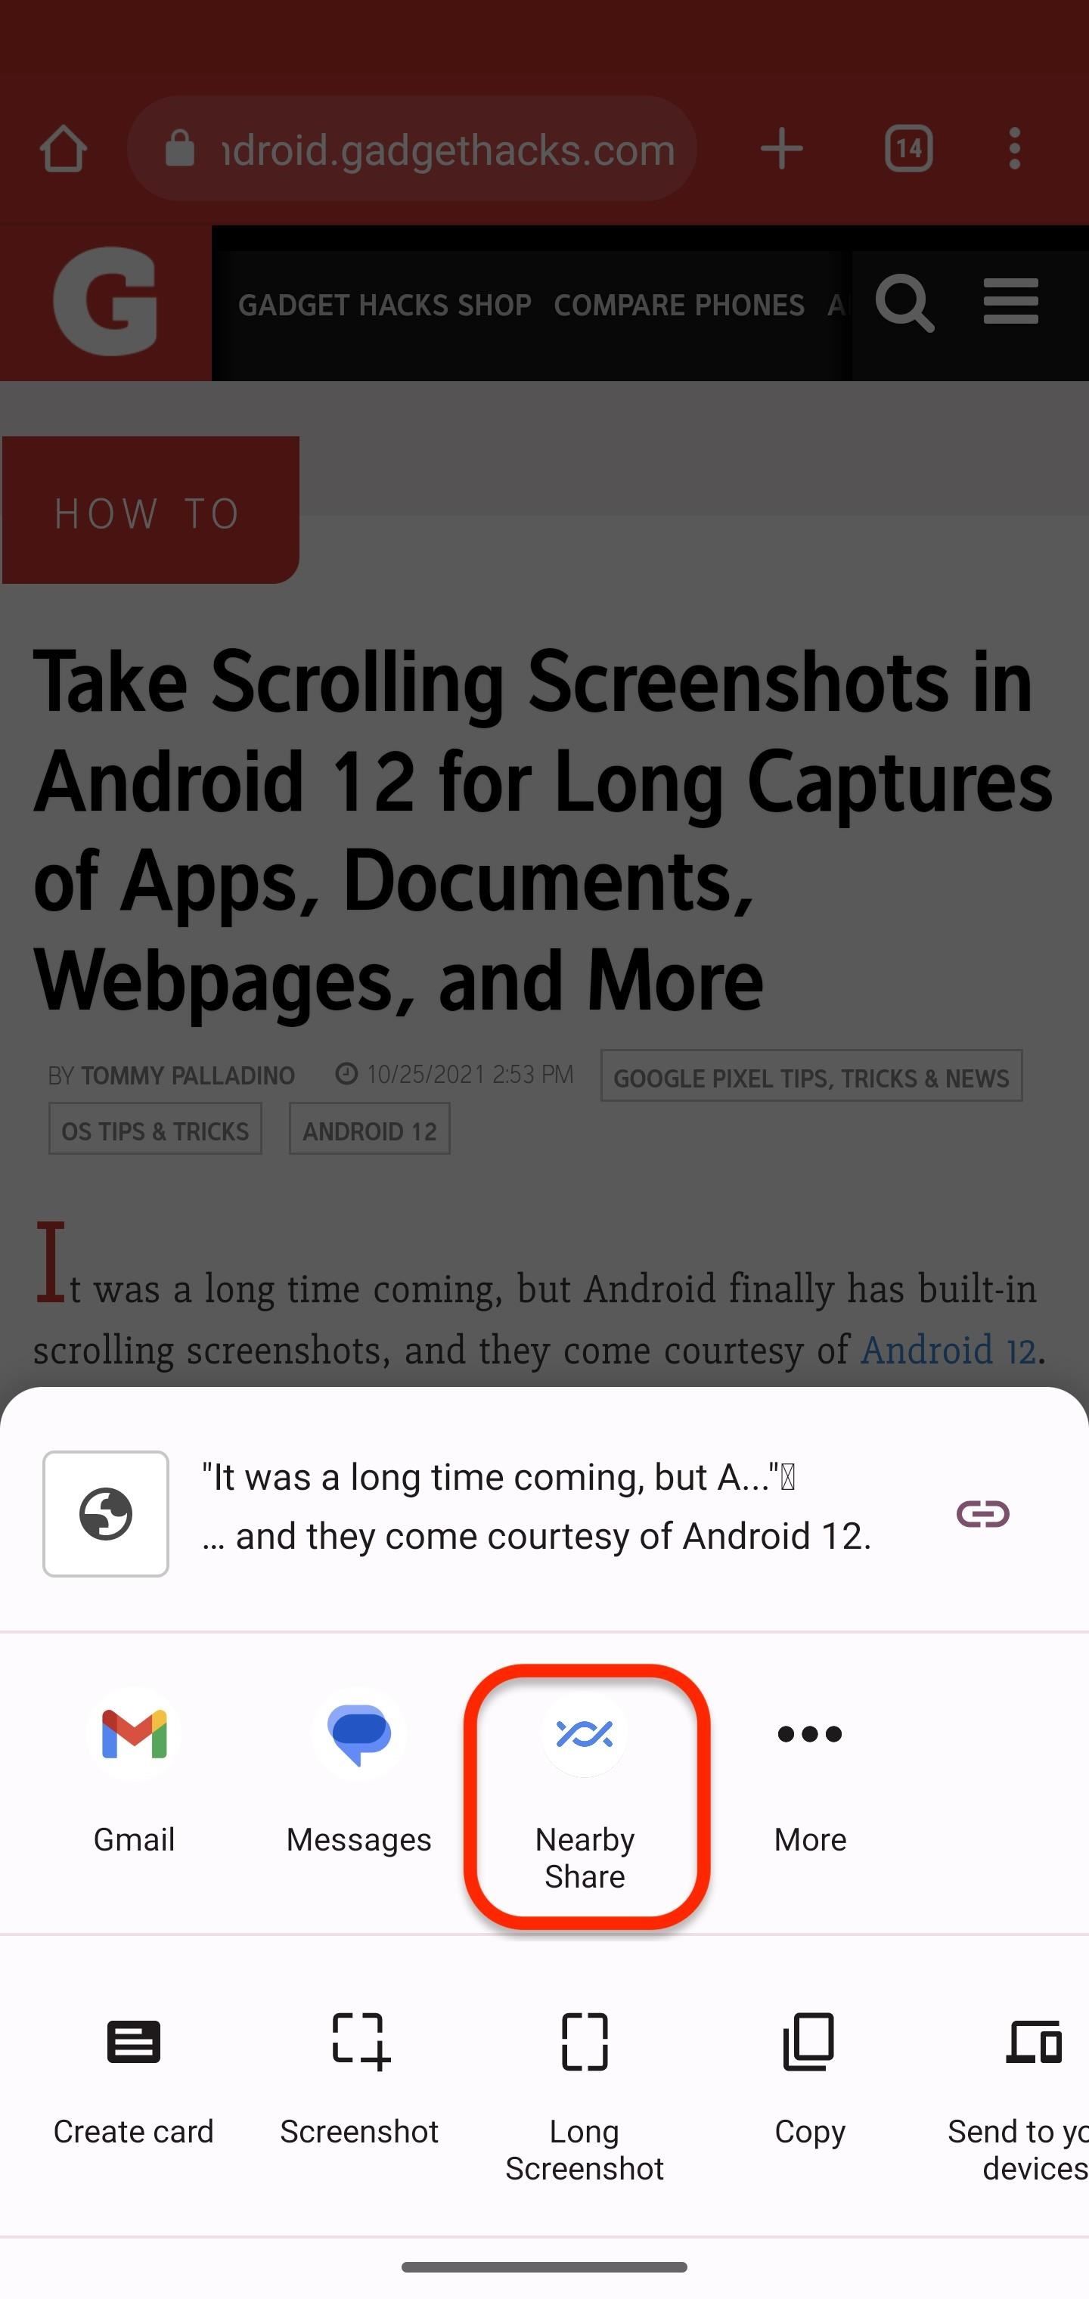This screenshot has width=1089, height=2299.
Task: Go to Chrome home page
Action: click(x=64, y=148)
